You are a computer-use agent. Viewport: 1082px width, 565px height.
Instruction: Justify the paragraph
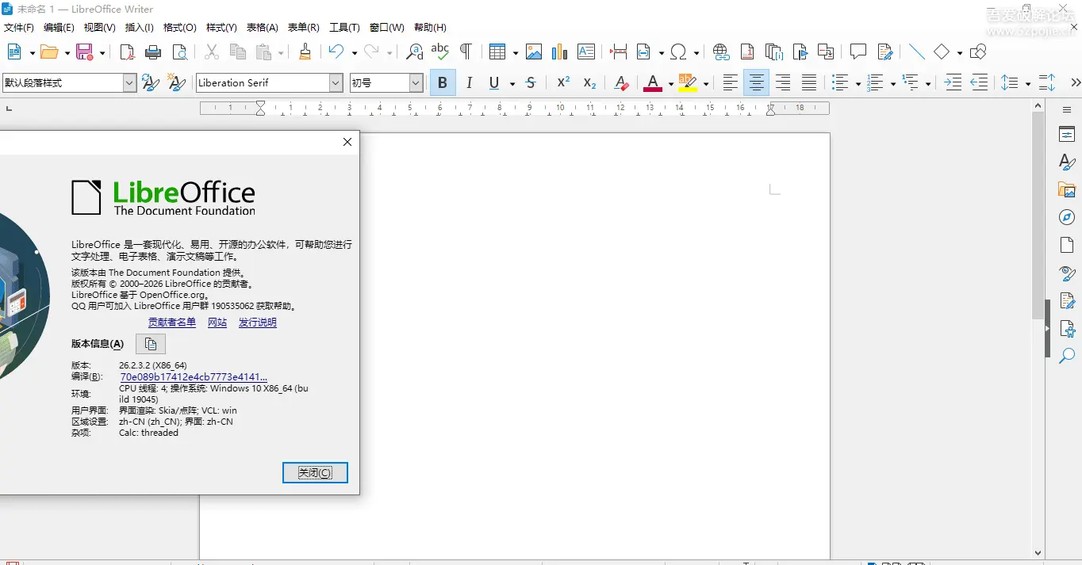click(x=809, y=82)
